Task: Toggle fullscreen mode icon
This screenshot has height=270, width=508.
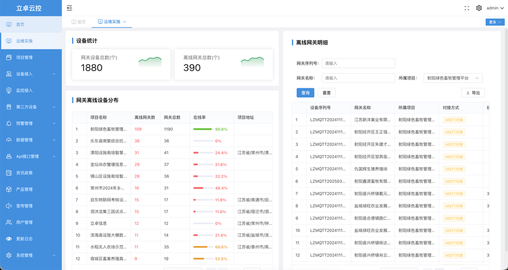Action: tap(467, 8)
